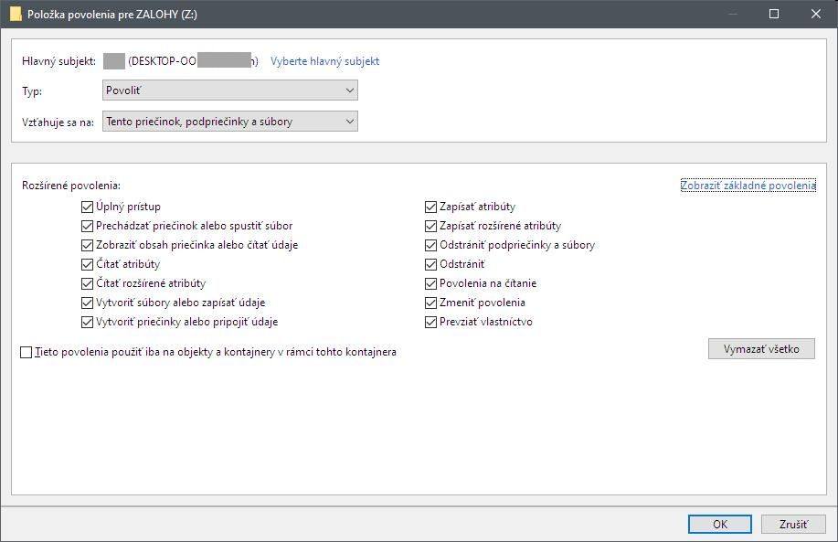
Task: Click the Typ label
Action: tap(32, 90)
